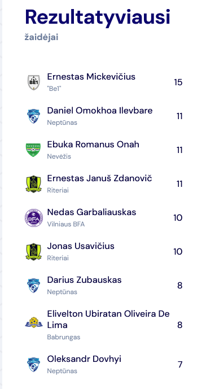215x389 pixels.
Task: Select the green Nevėžis club badge
Action: click(x=33, y=150)
